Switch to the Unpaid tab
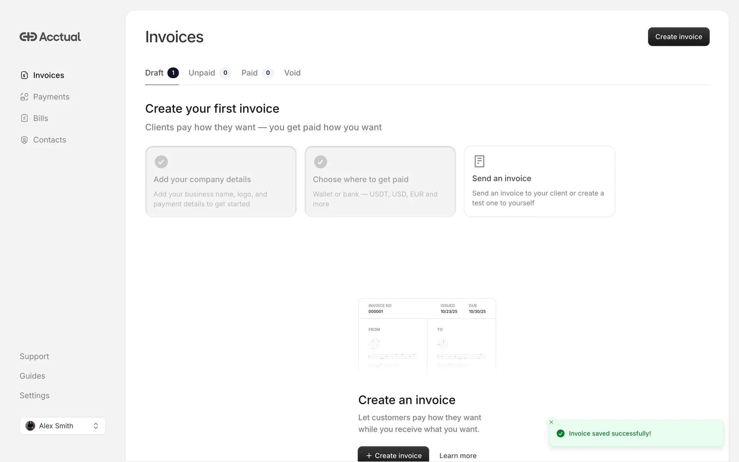This screenshot has width=739, height=462. click(202, 73)
